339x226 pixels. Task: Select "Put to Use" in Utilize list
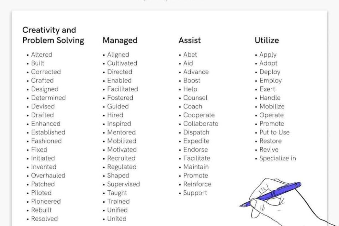tap(274, 132)
